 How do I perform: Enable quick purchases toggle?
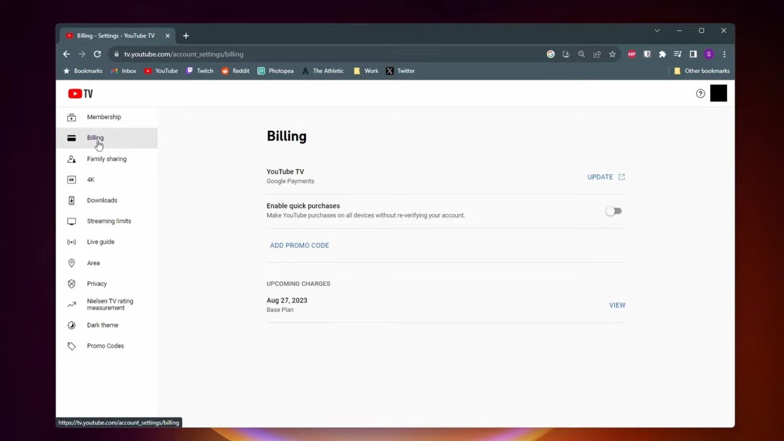pos(614,211)
